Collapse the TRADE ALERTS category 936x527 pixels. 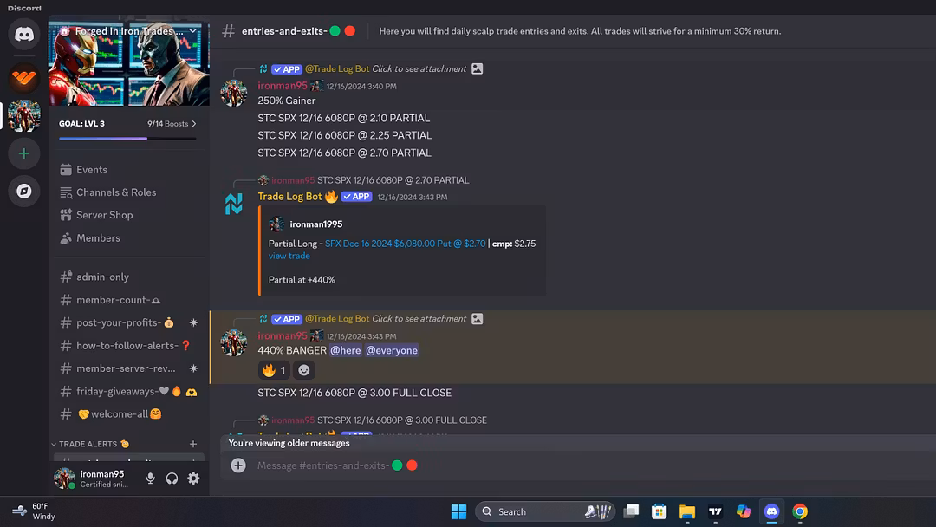coord(89,444)
